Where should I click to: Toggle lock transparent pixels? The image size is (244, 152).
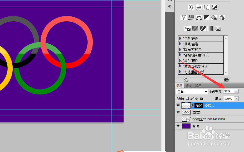187,98
